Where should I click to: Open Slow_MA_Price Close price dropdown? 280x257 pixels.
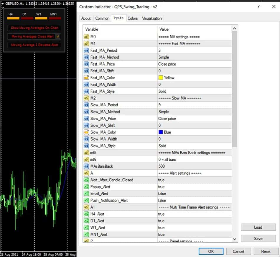[167, 119]
